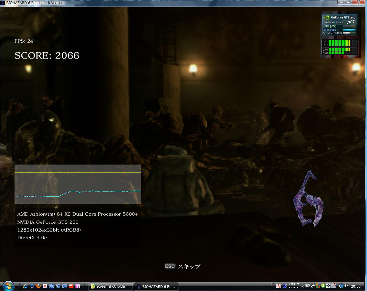Screen dimensions: 367x291
Task: Click the NVIDIA logo in the GPU gadget
Action: 326,17
